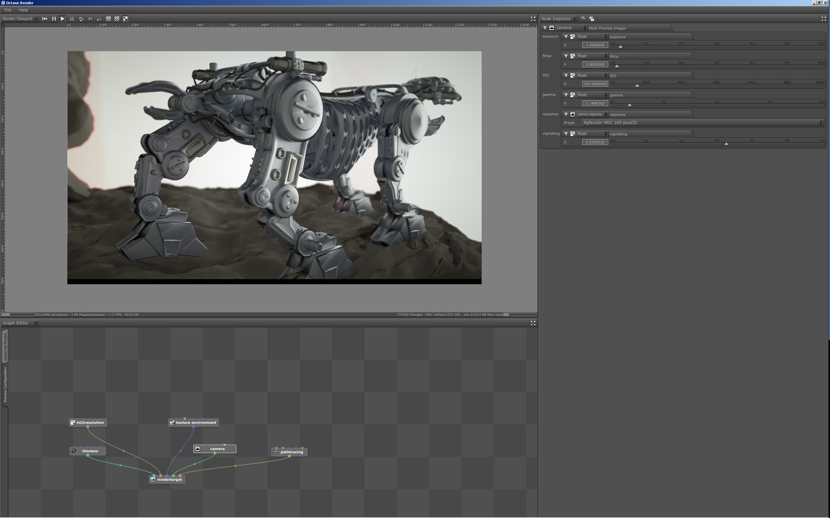Click the gamma slider track
This screenshot has height=518, width=830.
[716, 103]
